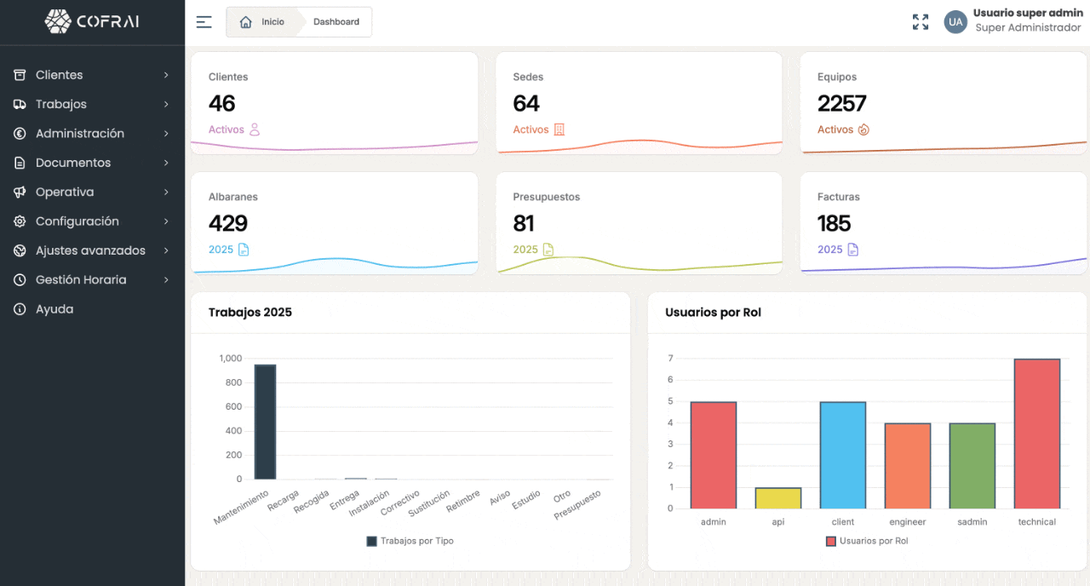Open the Facturas 185 summary card

(943, 223)
